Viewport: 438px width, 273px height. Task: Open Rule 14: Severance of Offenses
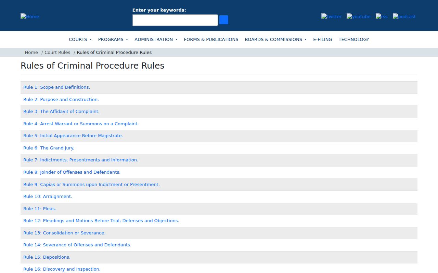77,245
